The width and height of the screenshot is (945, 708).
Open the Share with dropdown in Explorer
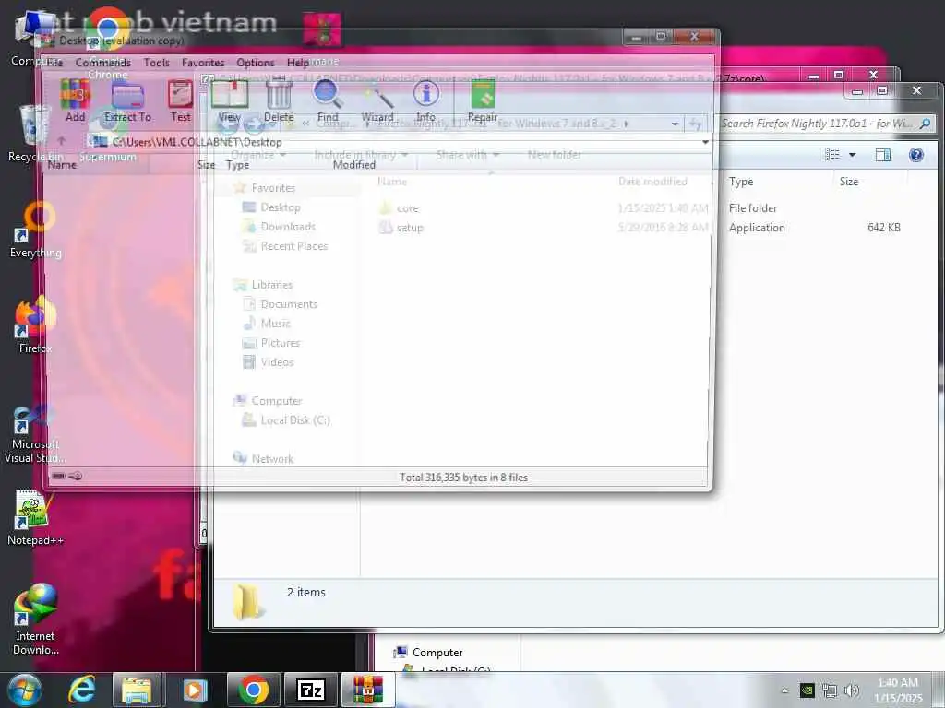468,155
